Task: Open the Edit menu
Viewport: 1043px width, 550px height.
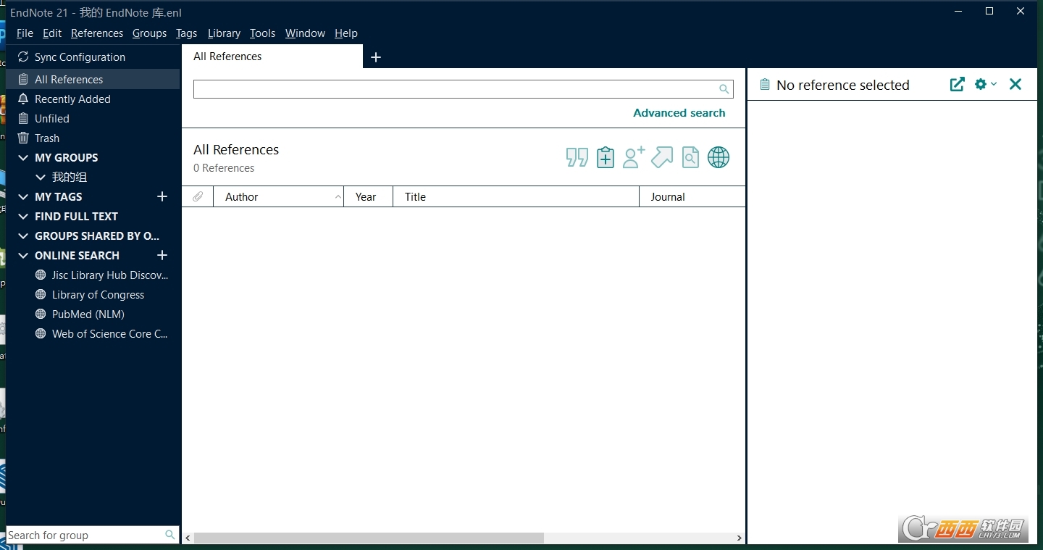Action: [x=52, y=33]
